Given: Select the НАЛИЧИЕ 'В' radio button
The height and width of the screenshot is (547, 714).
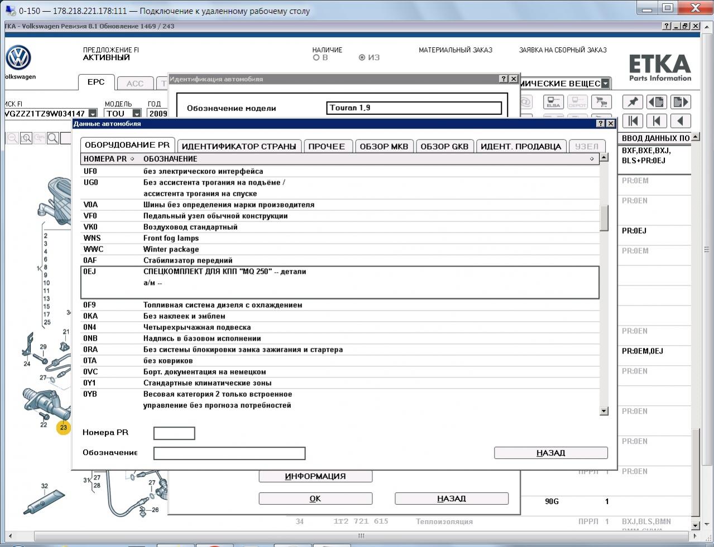Looking at the screenshot, I should point(317,57).
